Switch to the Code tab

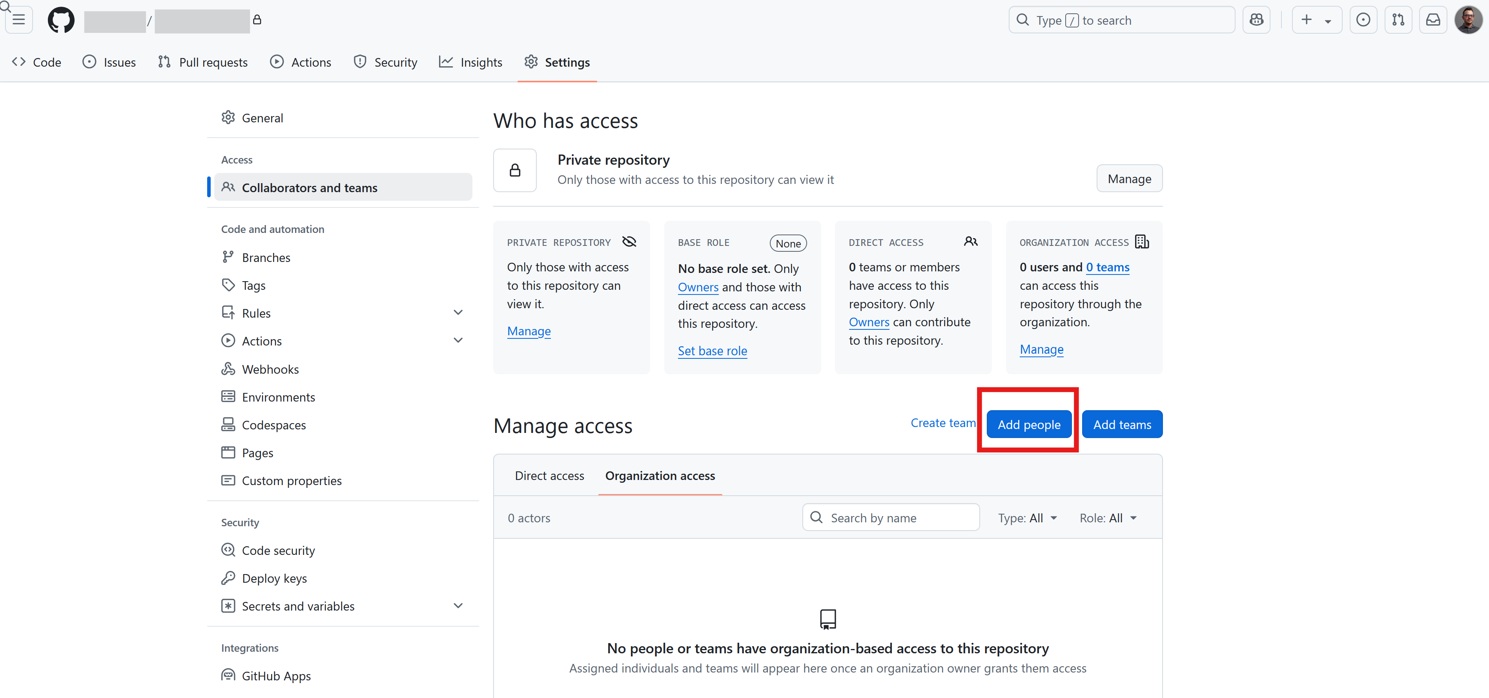[x=36, y=62]
